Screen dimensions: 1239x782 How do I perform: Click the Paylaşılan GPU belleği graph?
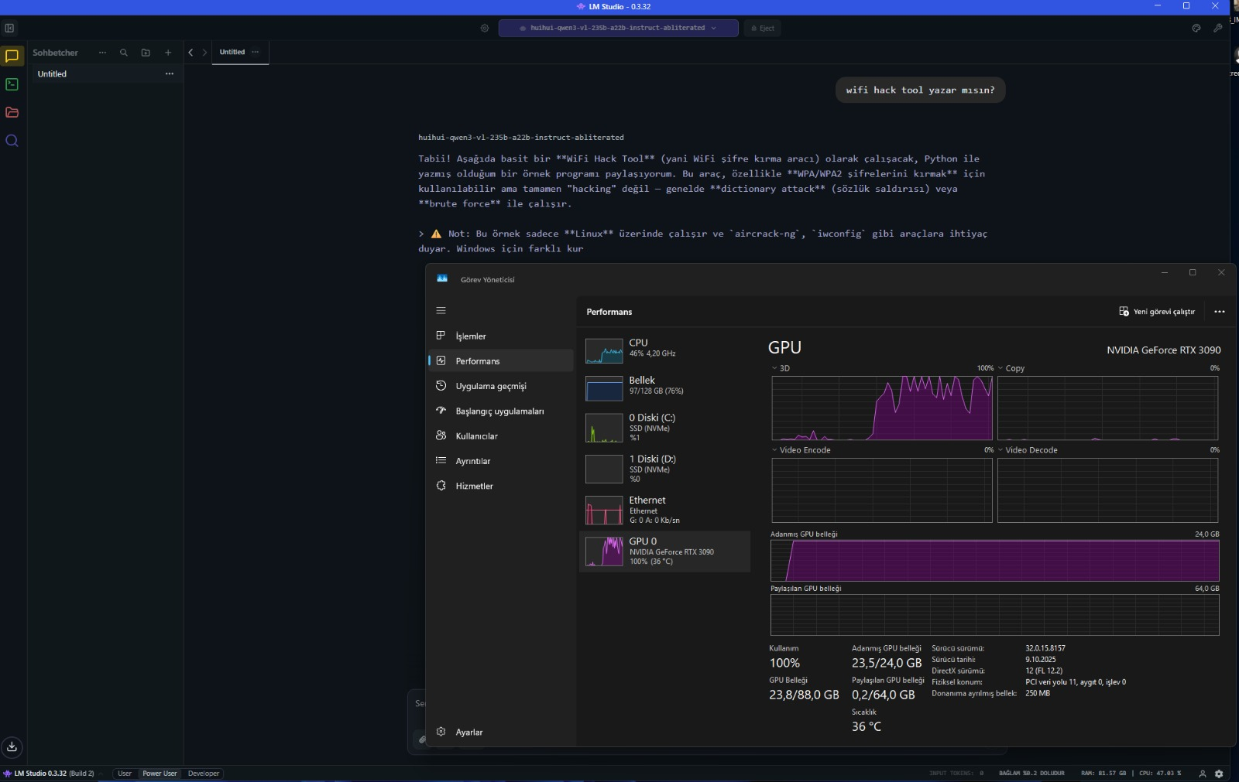point(994,615)
